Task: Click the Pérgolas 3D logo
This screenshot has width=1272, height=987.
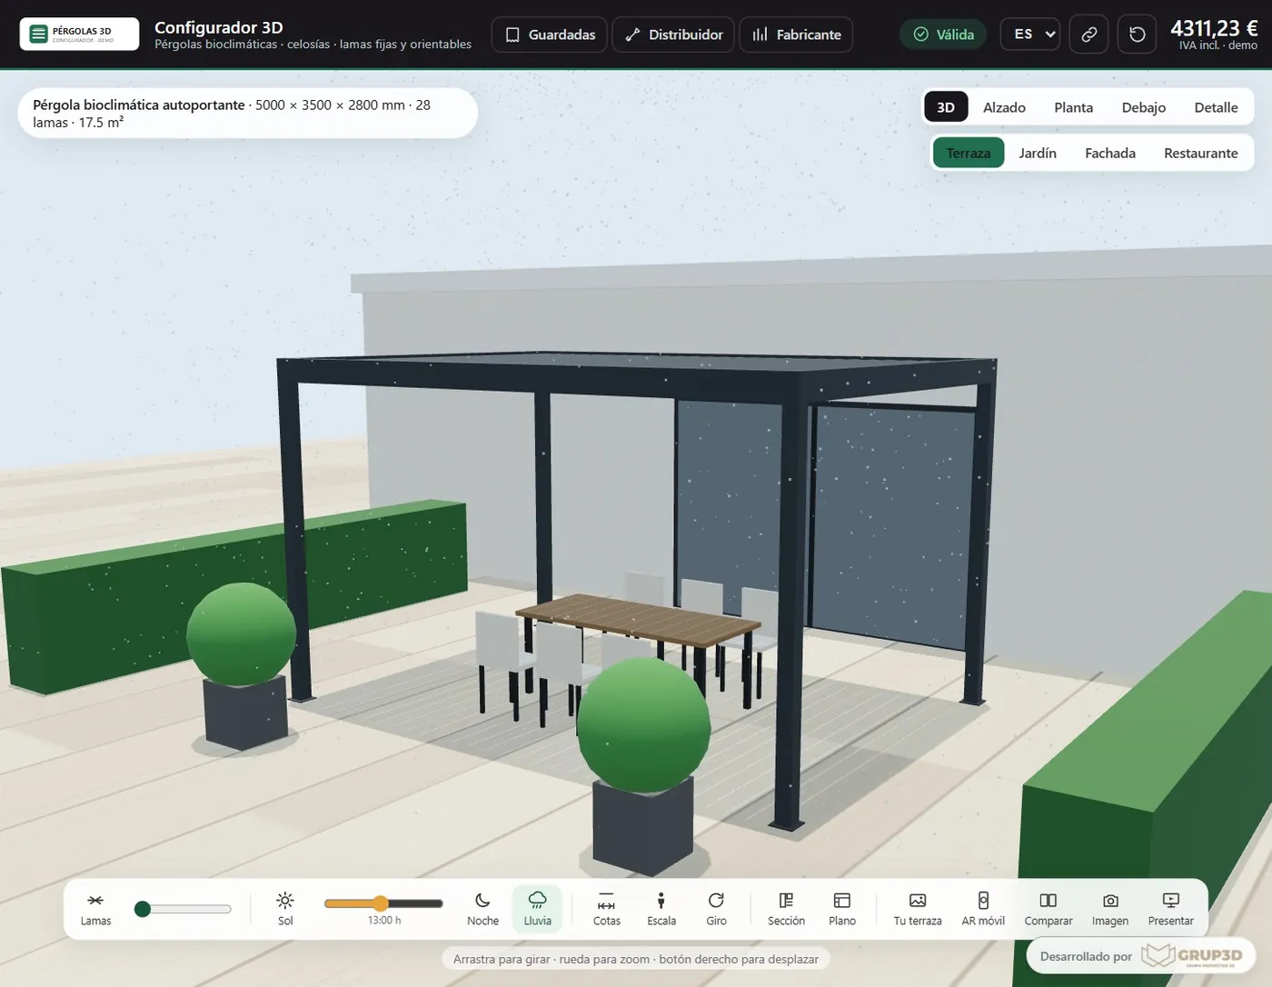Action: 79,34
